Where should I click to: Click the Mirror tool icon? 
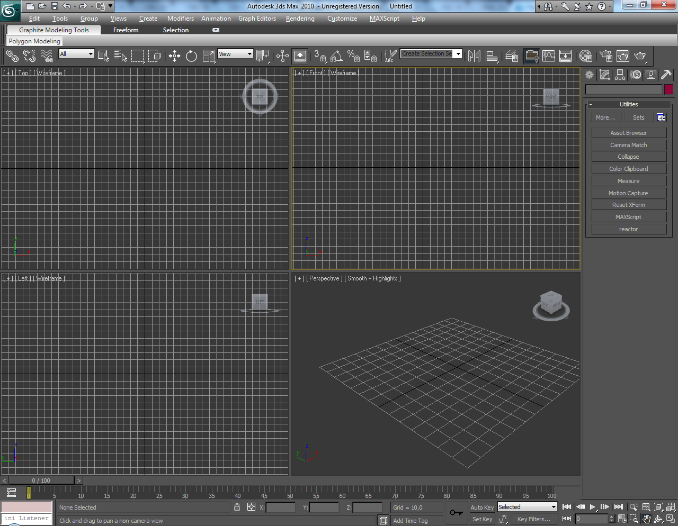click(x=475, y=56)
